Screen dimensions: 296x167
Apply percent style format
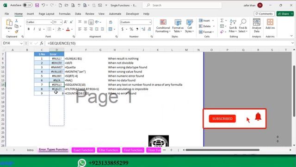click(131, 29)
